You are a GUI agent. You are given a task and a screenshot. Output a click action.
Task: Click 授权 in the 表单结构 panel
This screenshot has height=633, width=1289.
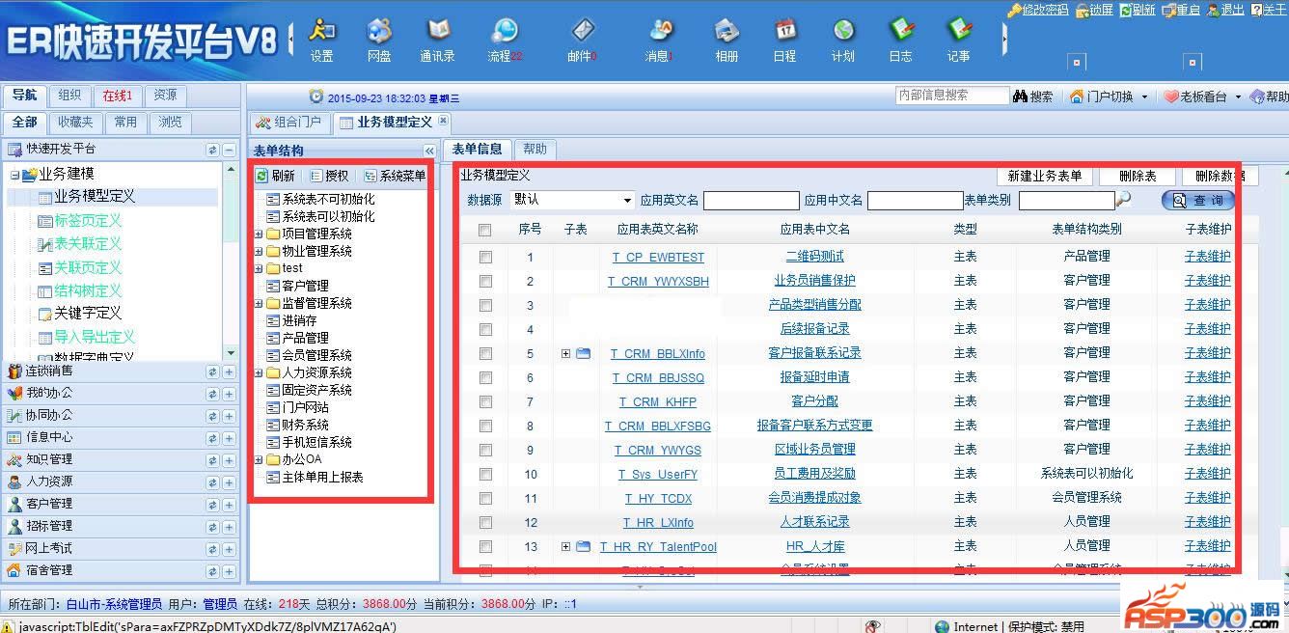coord(329,176)
